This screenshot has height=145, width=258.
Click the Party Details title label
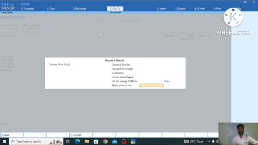pos(7,12)
